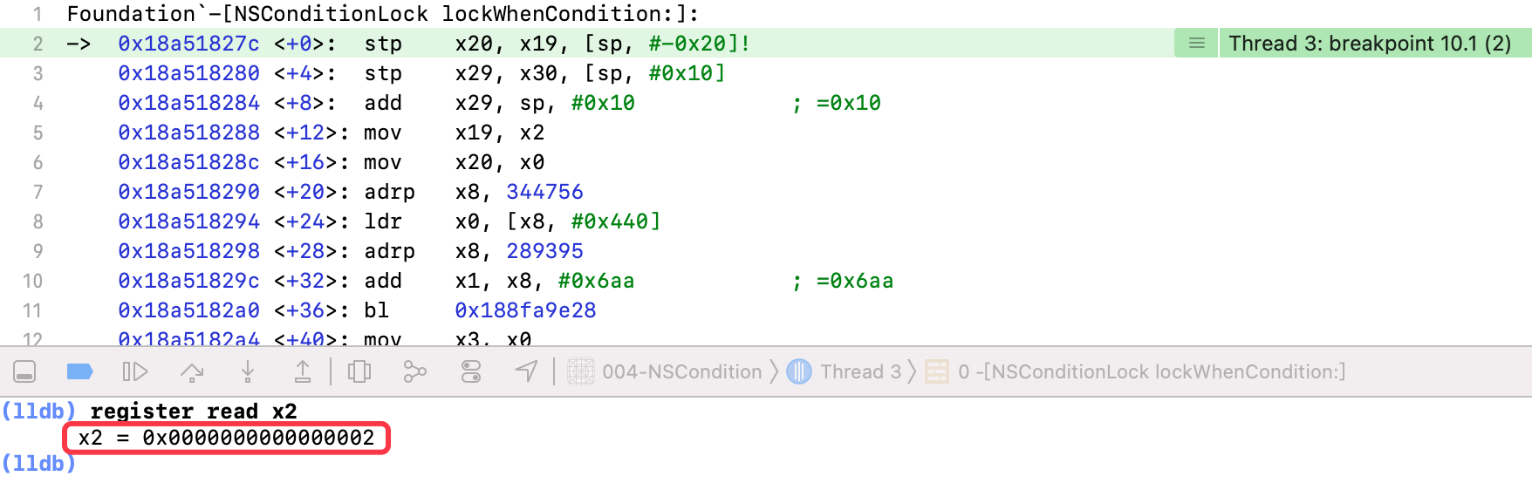
Task: Toggle the breakpoints activation icon
Action: pyautogui.click(x=79, y=372)
